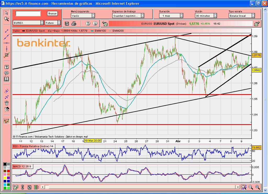Click the chart scrollbar left arrow

pyautogui.click(x=43, y=187)
